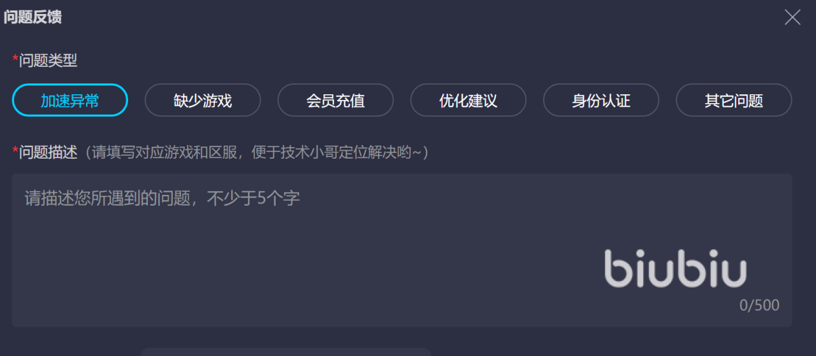
Task: Close the 问题反馈 dialog with X
Action: pos(792,17)
